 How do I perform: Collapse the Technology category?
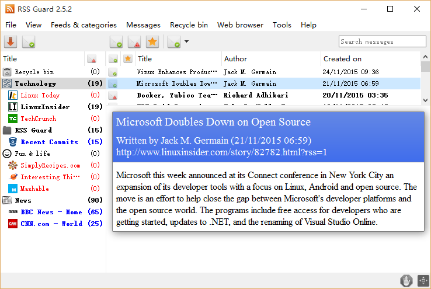tap(7, 83)
